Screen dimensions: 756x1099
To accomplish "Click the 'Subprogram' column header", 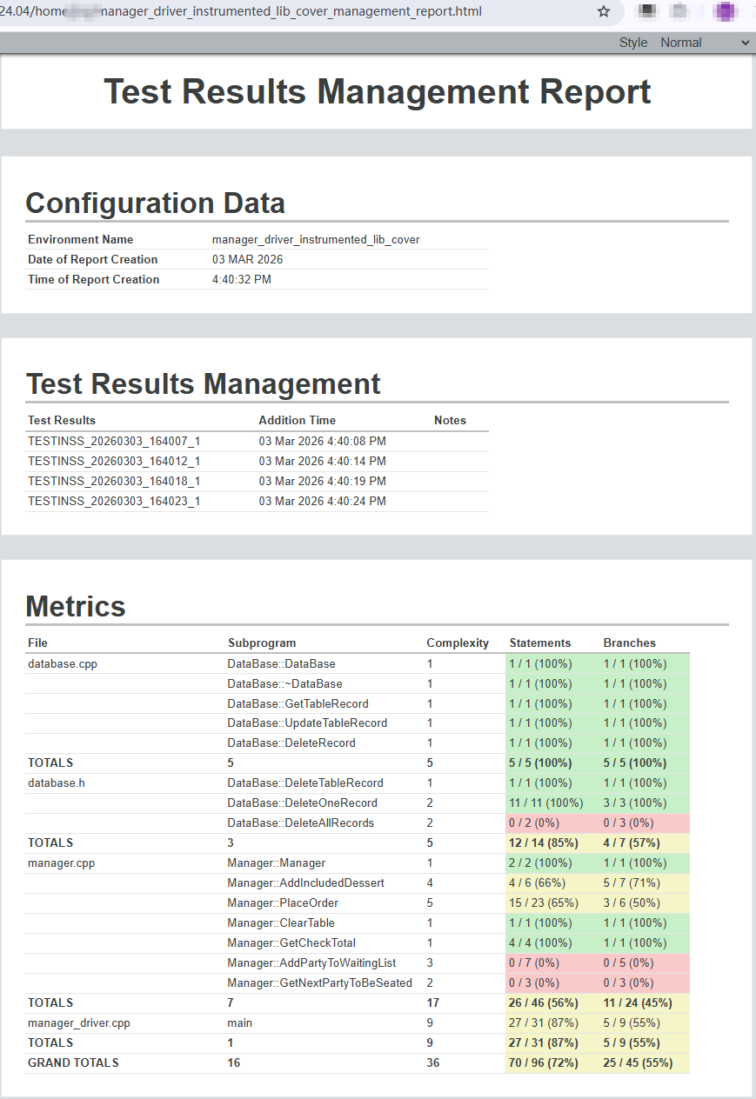I will click(262, 643).
